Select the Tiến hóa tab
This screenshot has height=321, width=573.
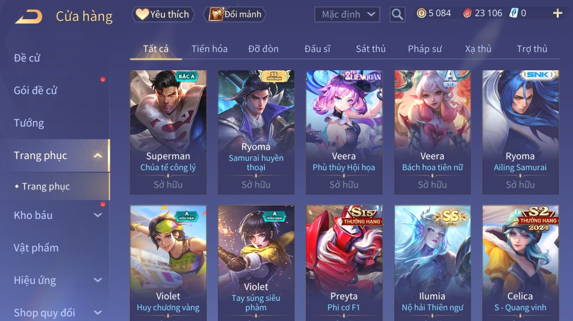point(209,49)
